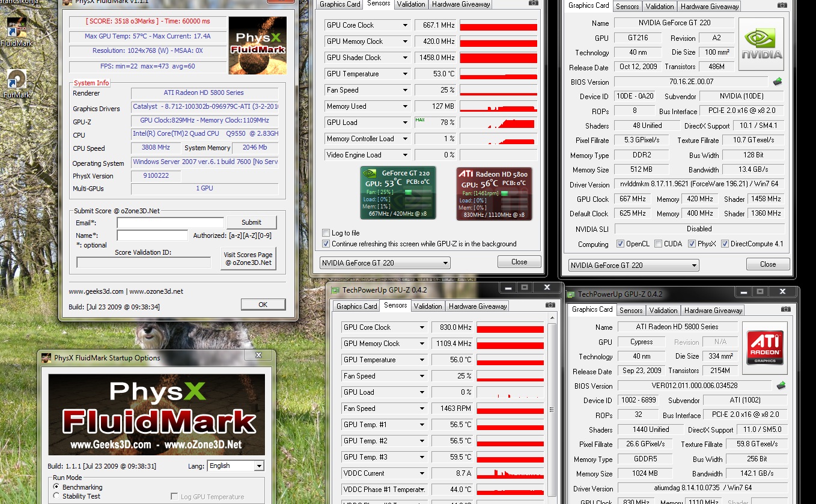
Task: Toggle the OpenCL computing checkbox
Action: [x=620, y=244]
